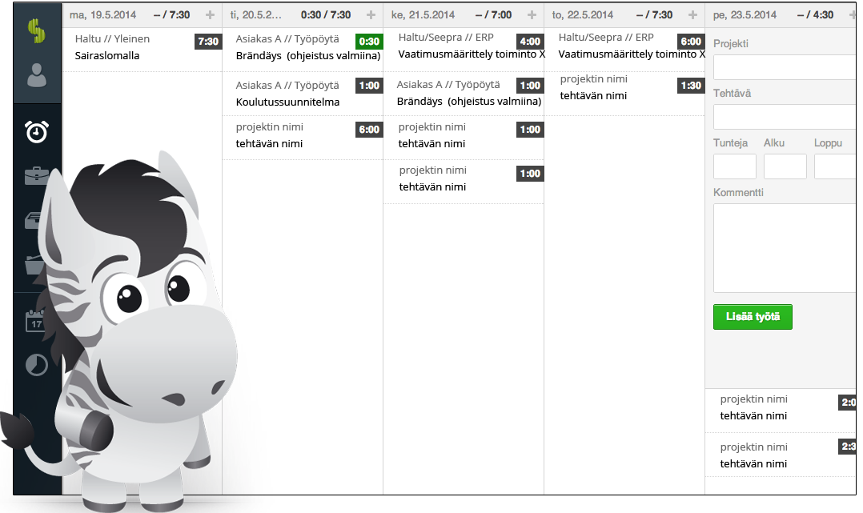Click Haltu // Yleinen project label
Screen dimensions: 863x513
[x=112, y=39]
